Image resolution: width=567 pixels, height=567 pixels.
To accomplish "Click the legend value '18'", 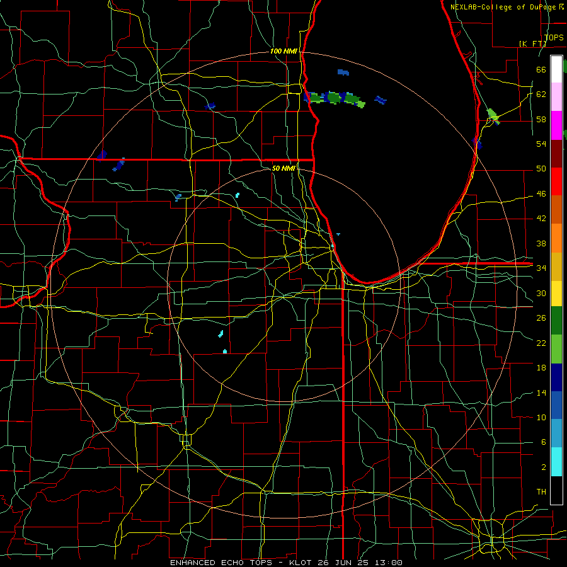I will tap(541, 368).
